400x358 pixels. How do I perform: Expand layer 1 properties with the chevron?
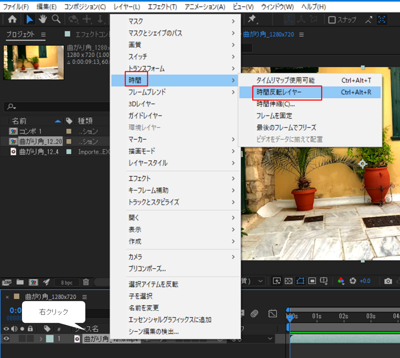[x=41, y=339]
